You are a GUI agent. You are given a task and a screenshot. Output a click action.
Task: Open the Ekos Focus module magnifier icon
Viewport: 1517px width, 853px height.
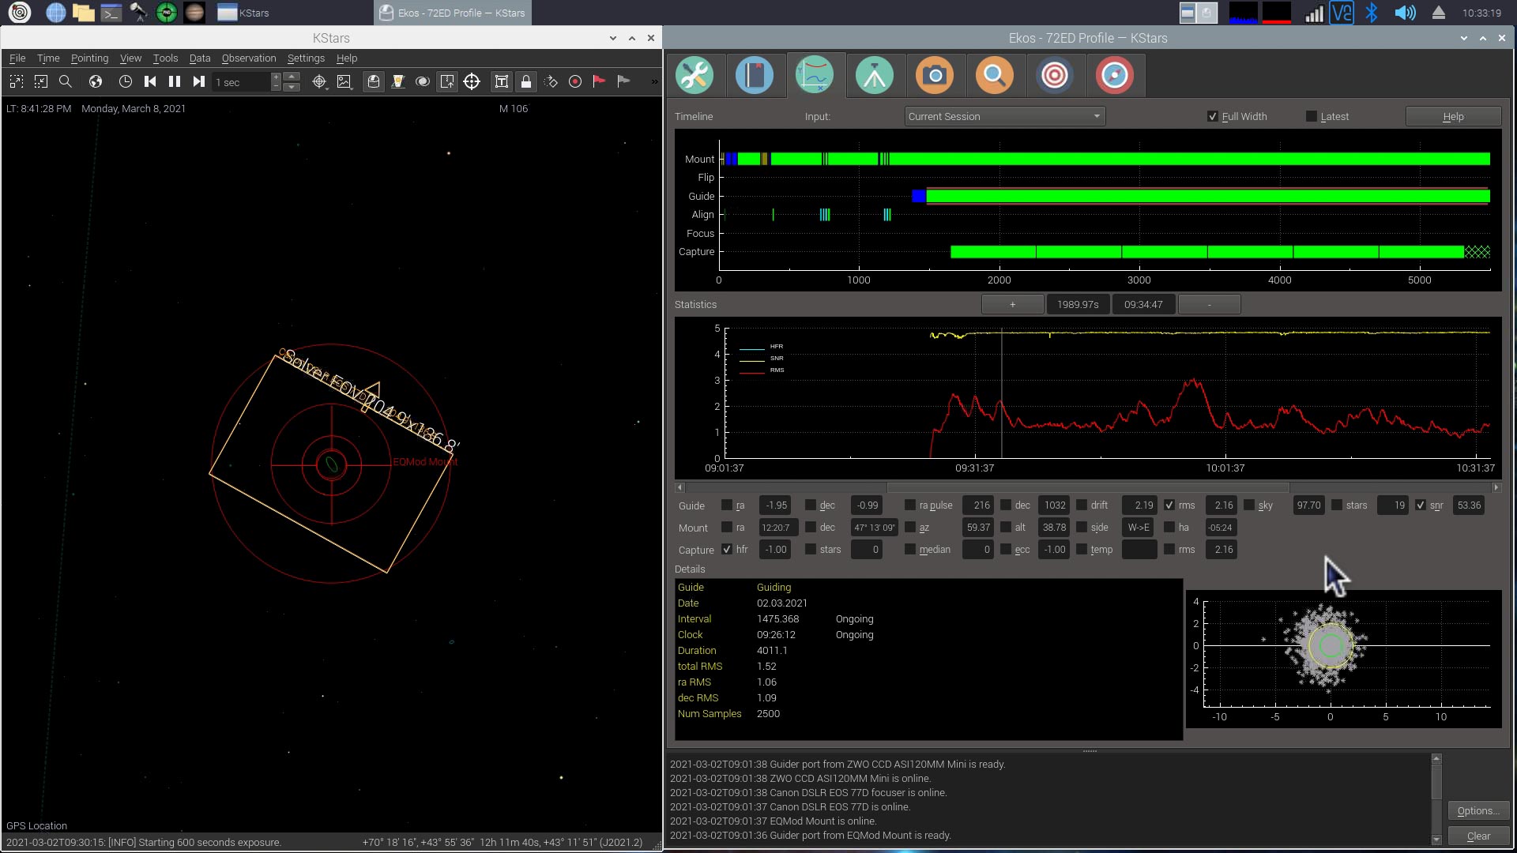point(995,76)
